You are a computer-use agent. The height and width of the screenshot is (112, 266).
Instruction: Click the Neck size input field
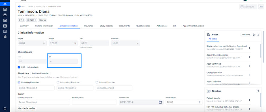[x=126, y=43]
